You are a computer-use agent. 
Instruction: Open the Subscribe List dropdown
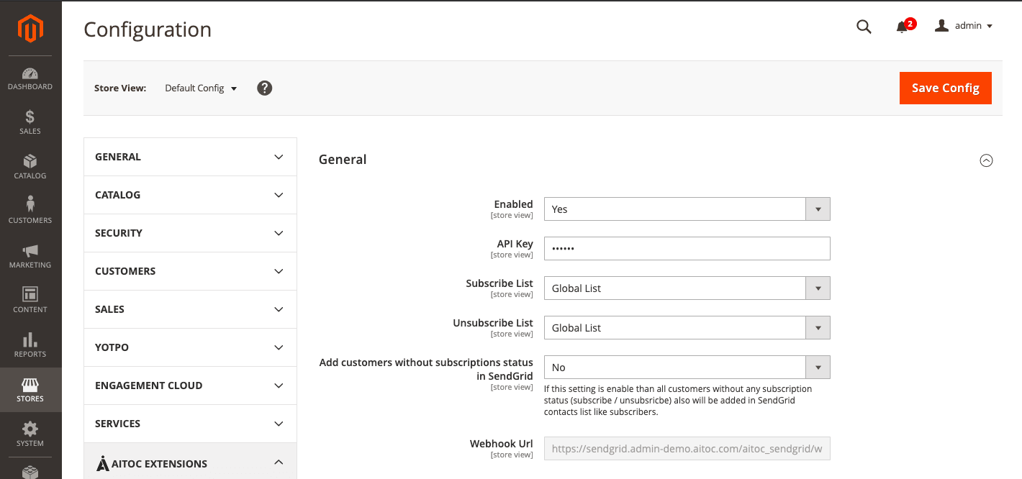687,288
